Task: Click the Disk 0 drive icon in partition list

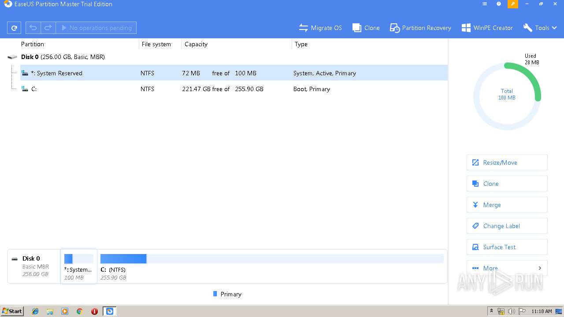Action: pos(12,57)
